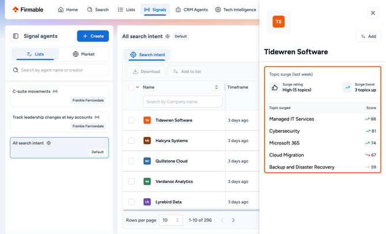Open Halcyra Systems company name

click(x=172, y=140)
